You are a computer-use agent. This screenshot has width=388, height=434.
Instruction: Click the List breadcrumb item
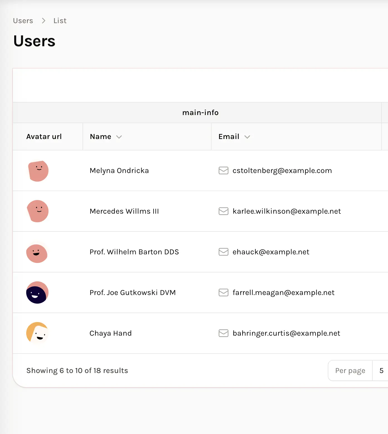pos(60,21)
